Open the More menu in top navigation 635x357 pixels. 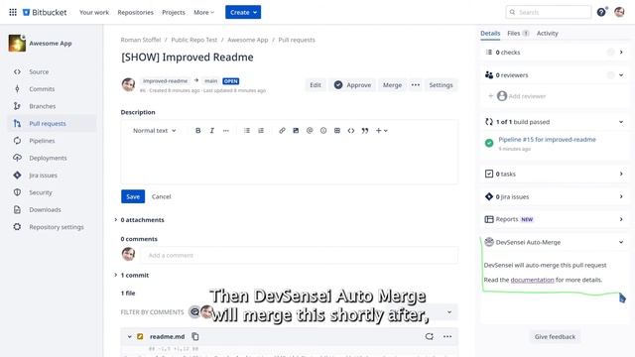point(203,12)
